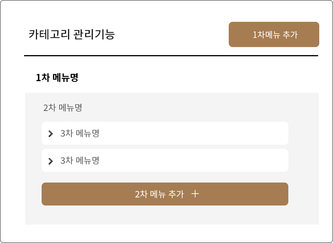
Task: Click the 2차 메뉴 추가 text label
Action: [159, 194]
